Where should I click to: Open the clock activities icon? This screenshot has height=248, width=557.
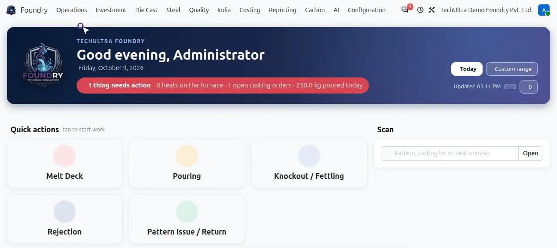(x=420, y=10)
